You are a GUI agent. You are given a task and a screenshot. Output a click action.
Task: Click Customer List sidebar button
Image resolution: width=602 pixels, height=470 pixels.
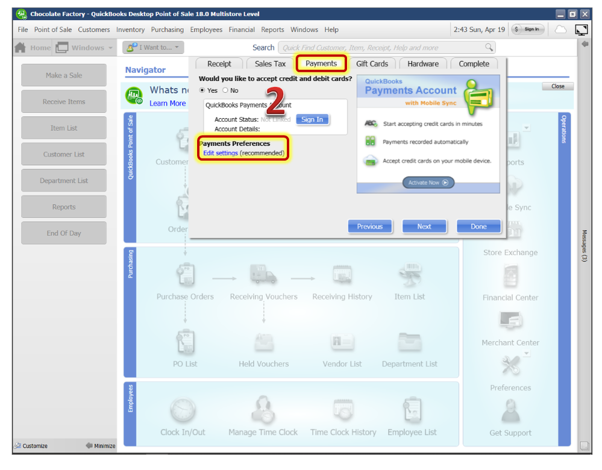point(64,154)
